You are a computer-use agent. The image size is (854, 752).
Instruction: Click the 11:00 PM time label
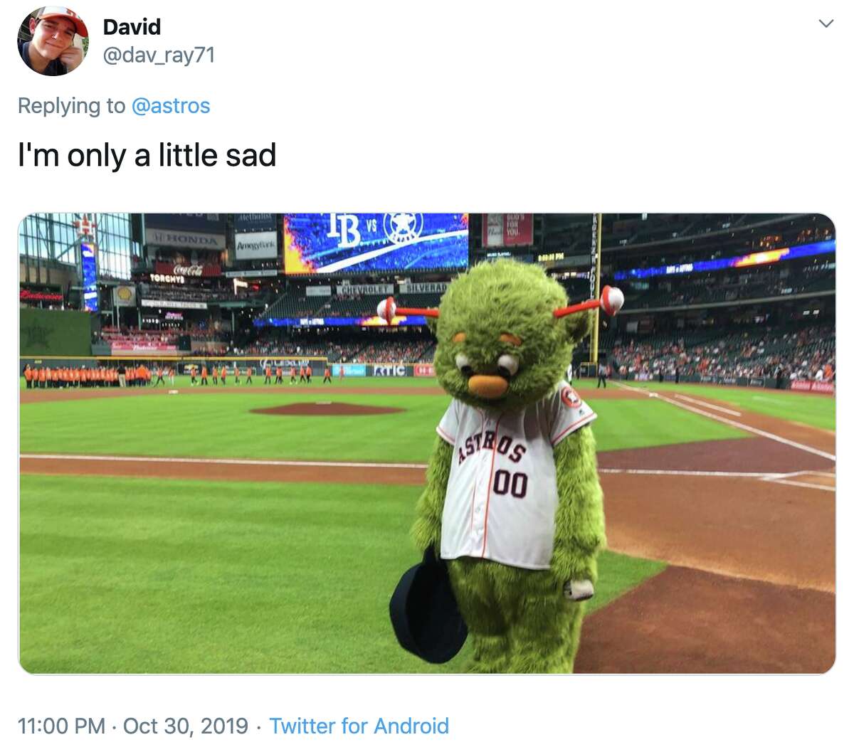click(x=60, y=726)
